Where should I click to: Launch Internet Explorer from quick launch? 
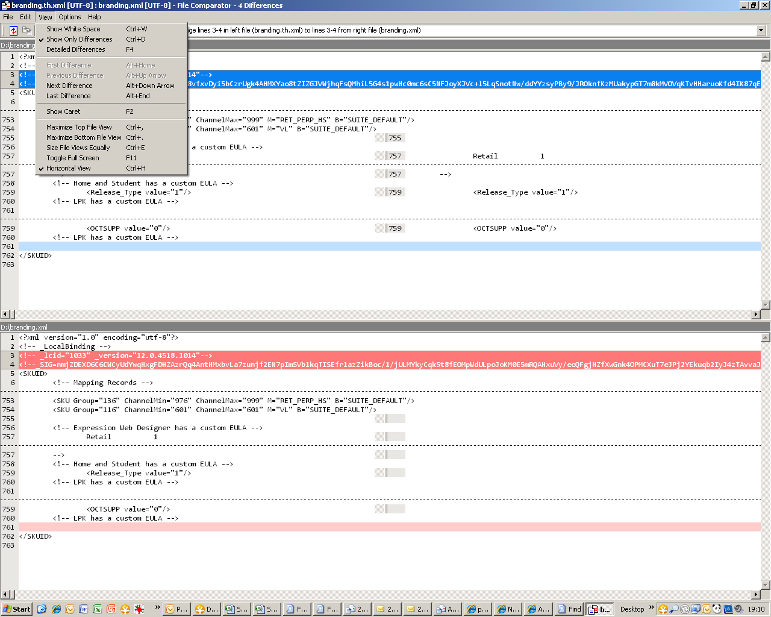pyautogui.click(x=56, y=609)
